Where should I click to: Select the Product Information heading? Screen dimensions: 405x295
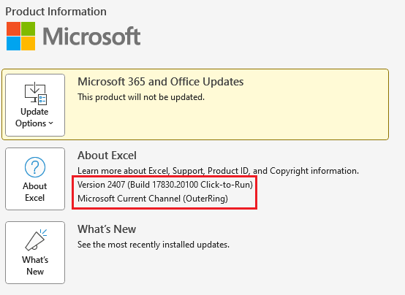coord(56,12)
